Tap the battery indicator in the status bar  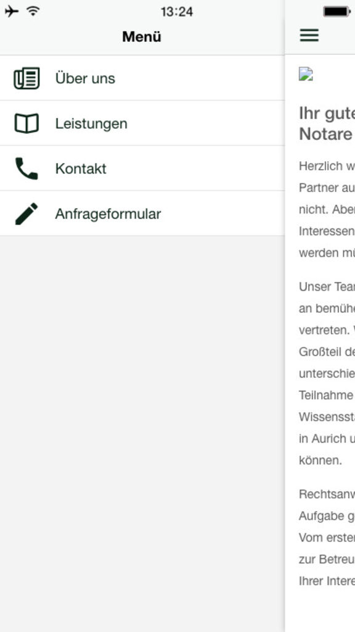coord(337,12)
